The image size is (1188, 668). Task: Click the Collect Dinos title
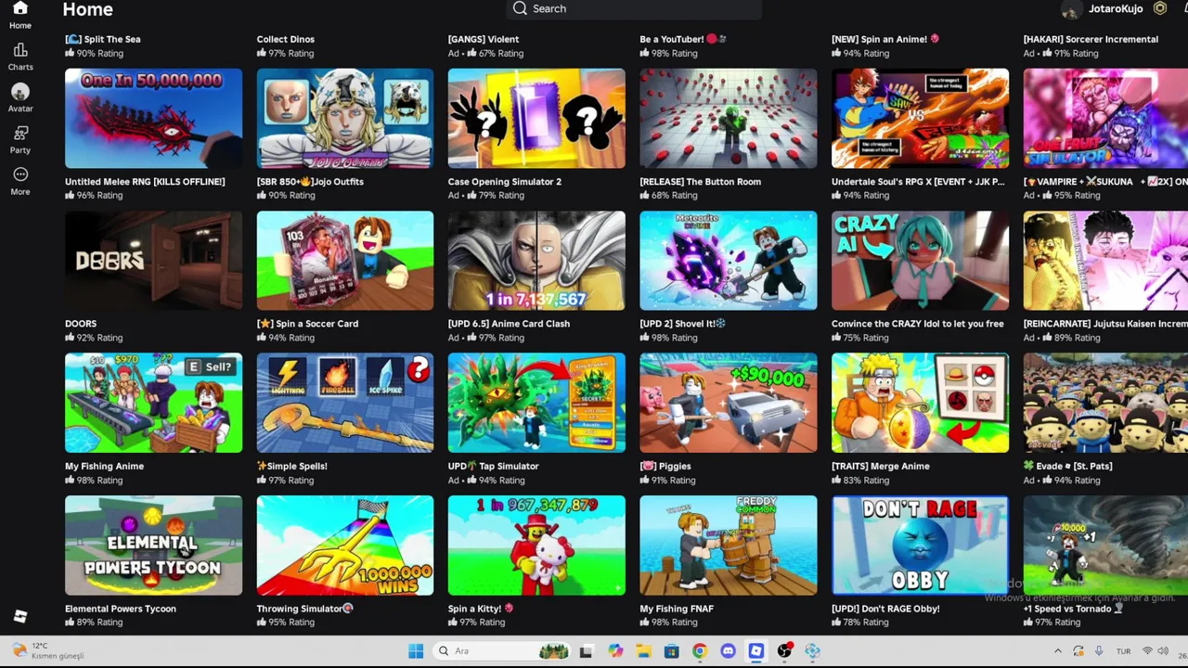click(286, 39)
